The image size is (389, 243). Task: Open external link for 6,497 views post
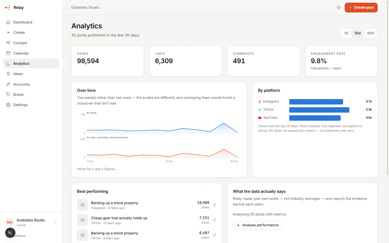[x=214, y=235]
